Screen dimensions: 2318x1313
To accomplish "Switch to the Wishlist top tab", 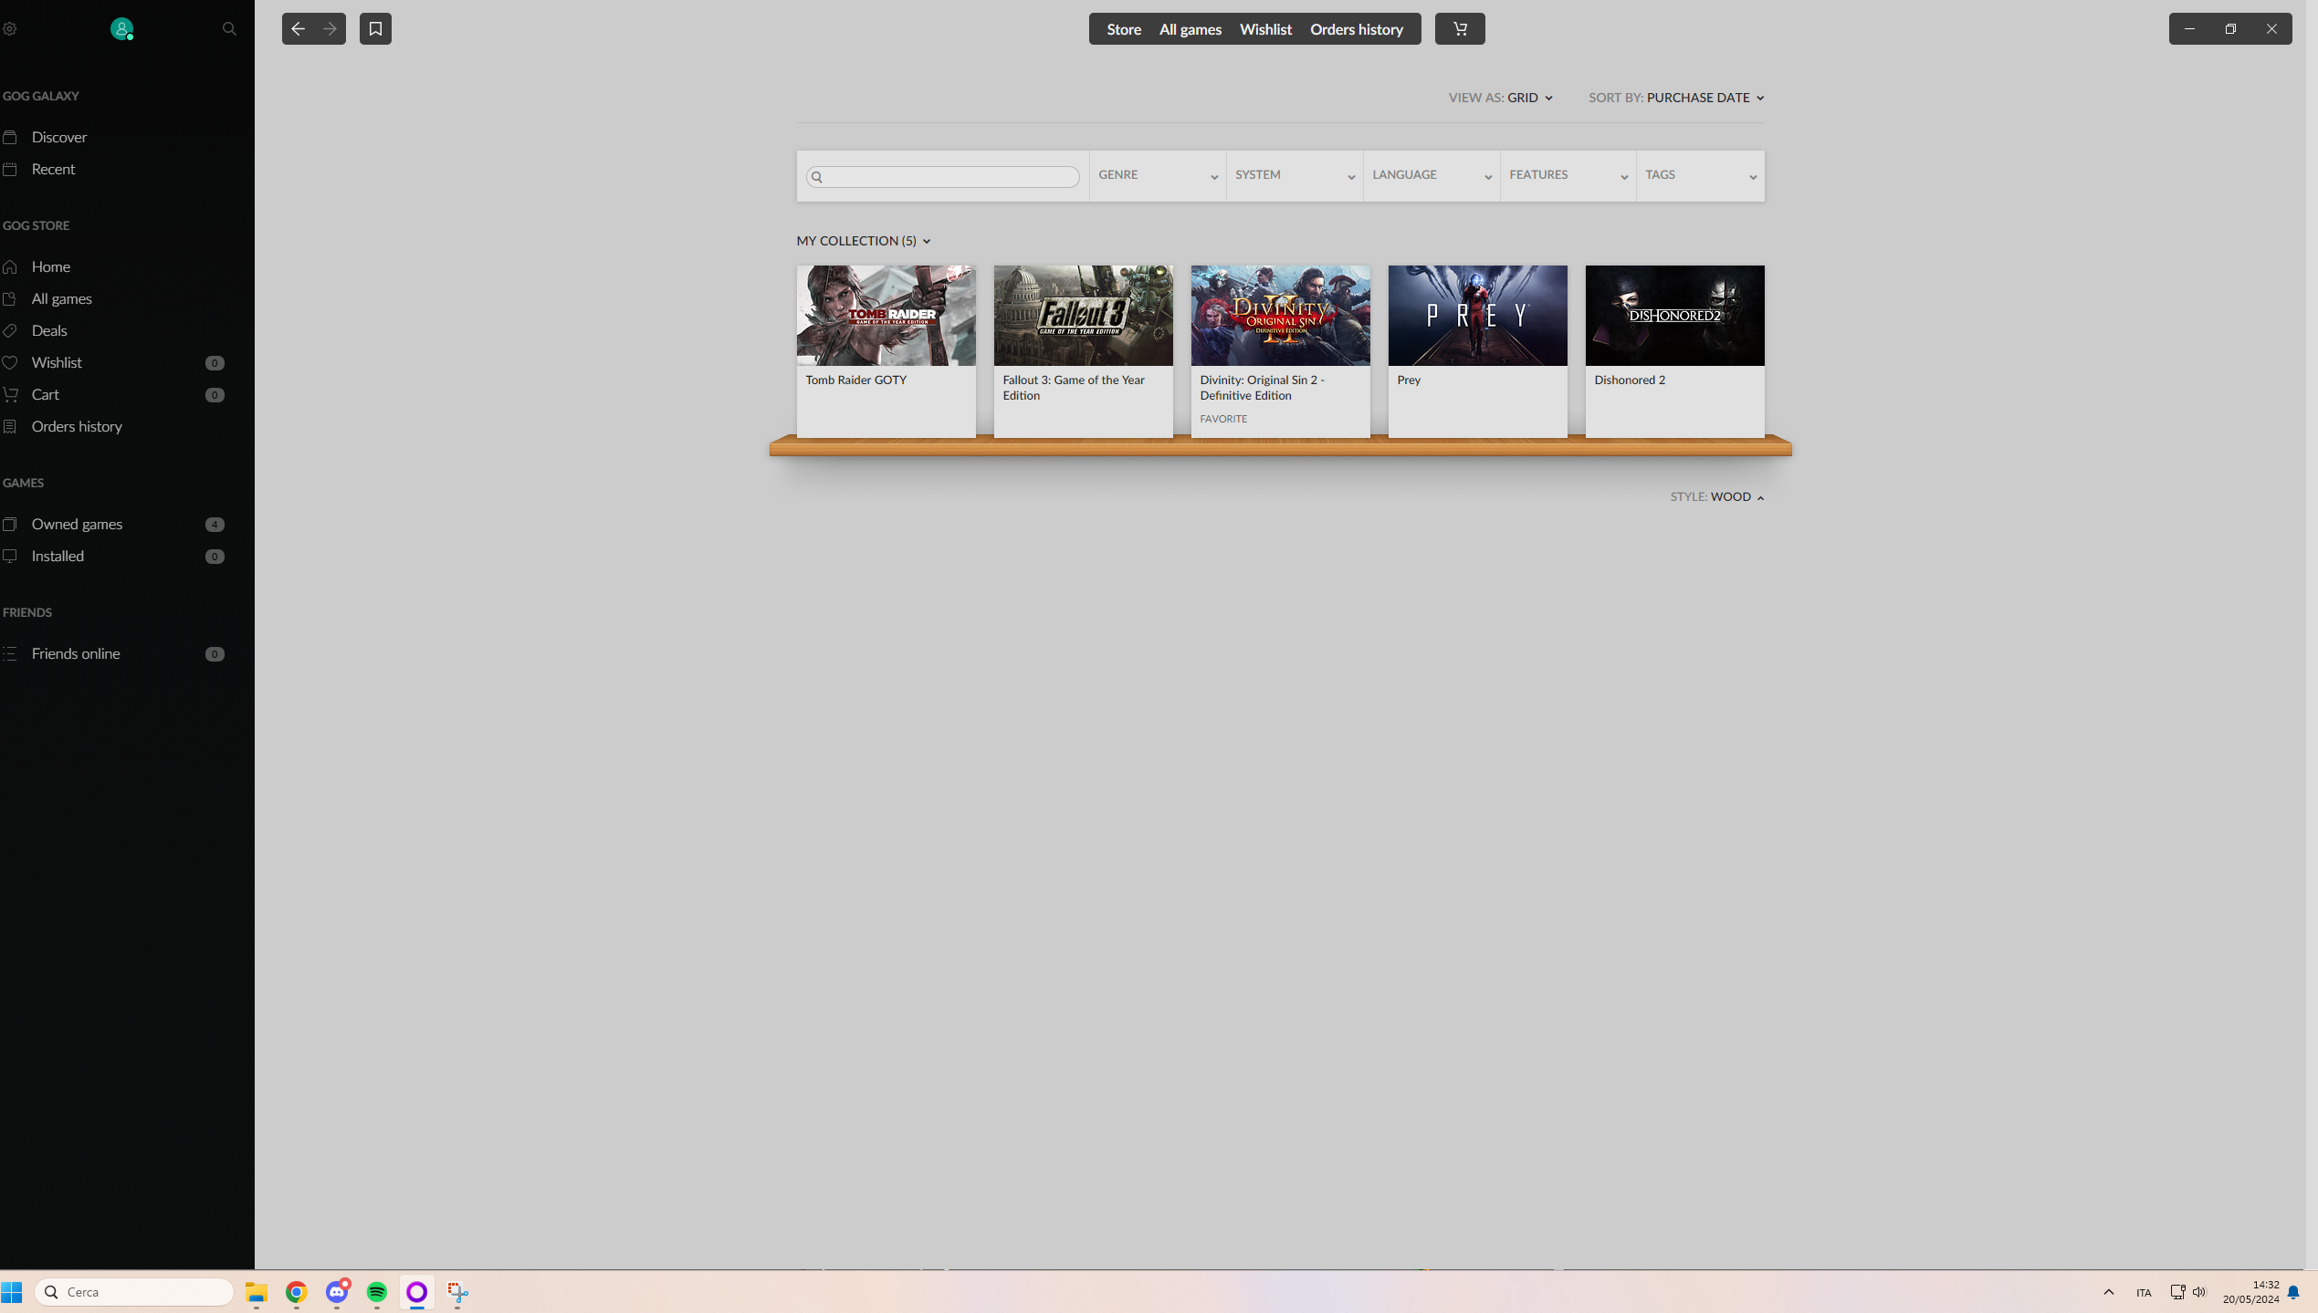I will coord(1265,29).
